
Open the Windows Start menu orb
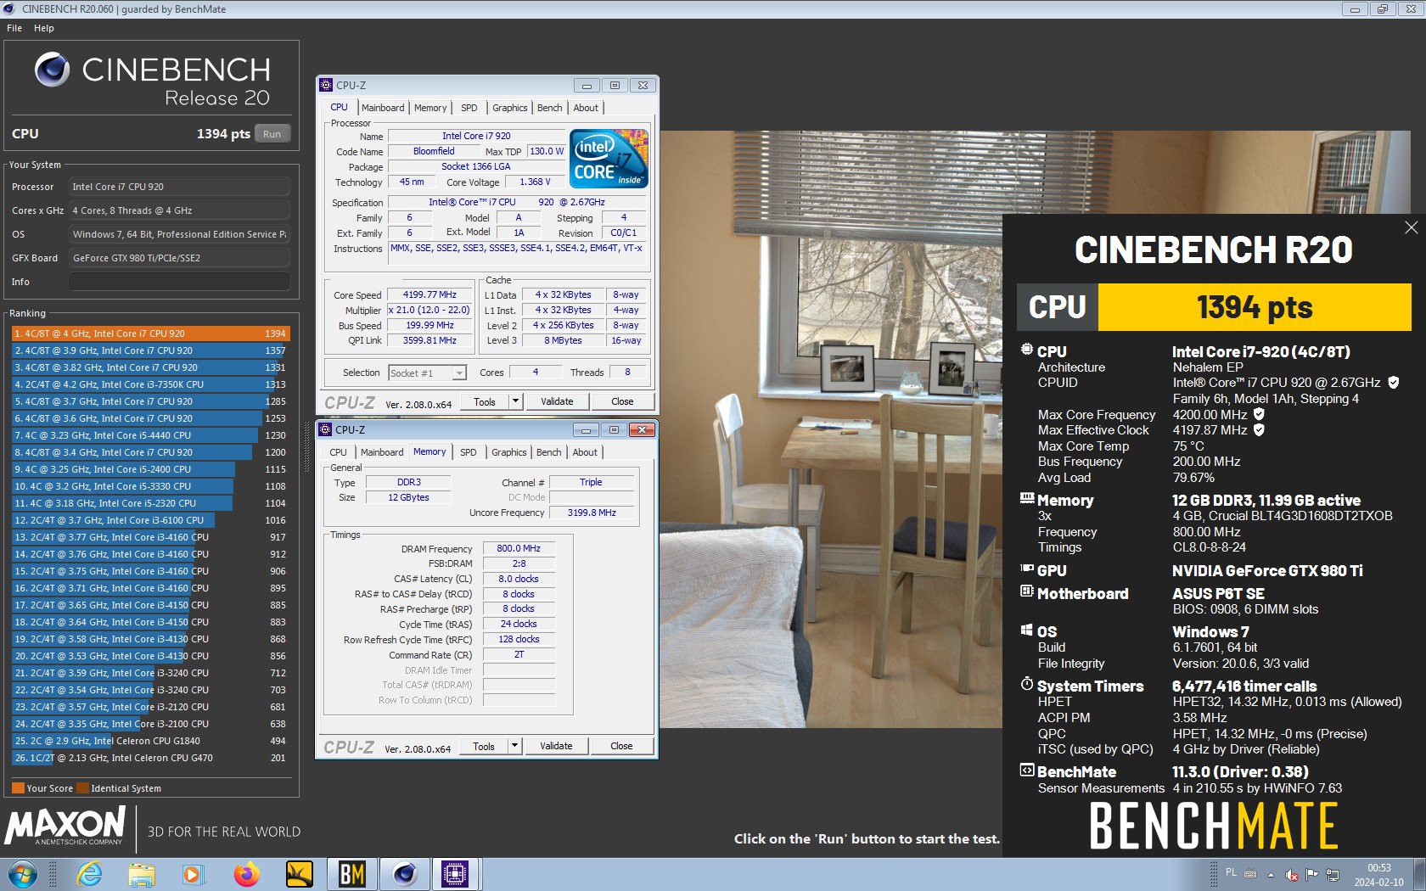(x=23, y=873)
